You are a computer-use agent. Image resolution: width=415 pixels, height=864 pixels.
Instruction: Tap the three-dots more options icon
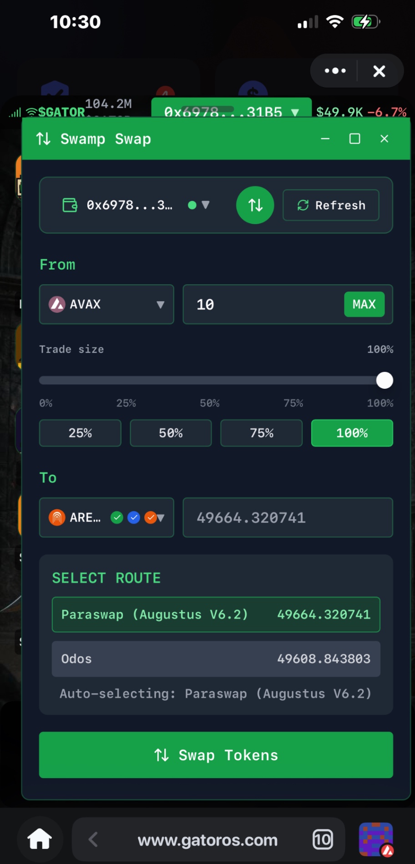(x=335, y=71)
